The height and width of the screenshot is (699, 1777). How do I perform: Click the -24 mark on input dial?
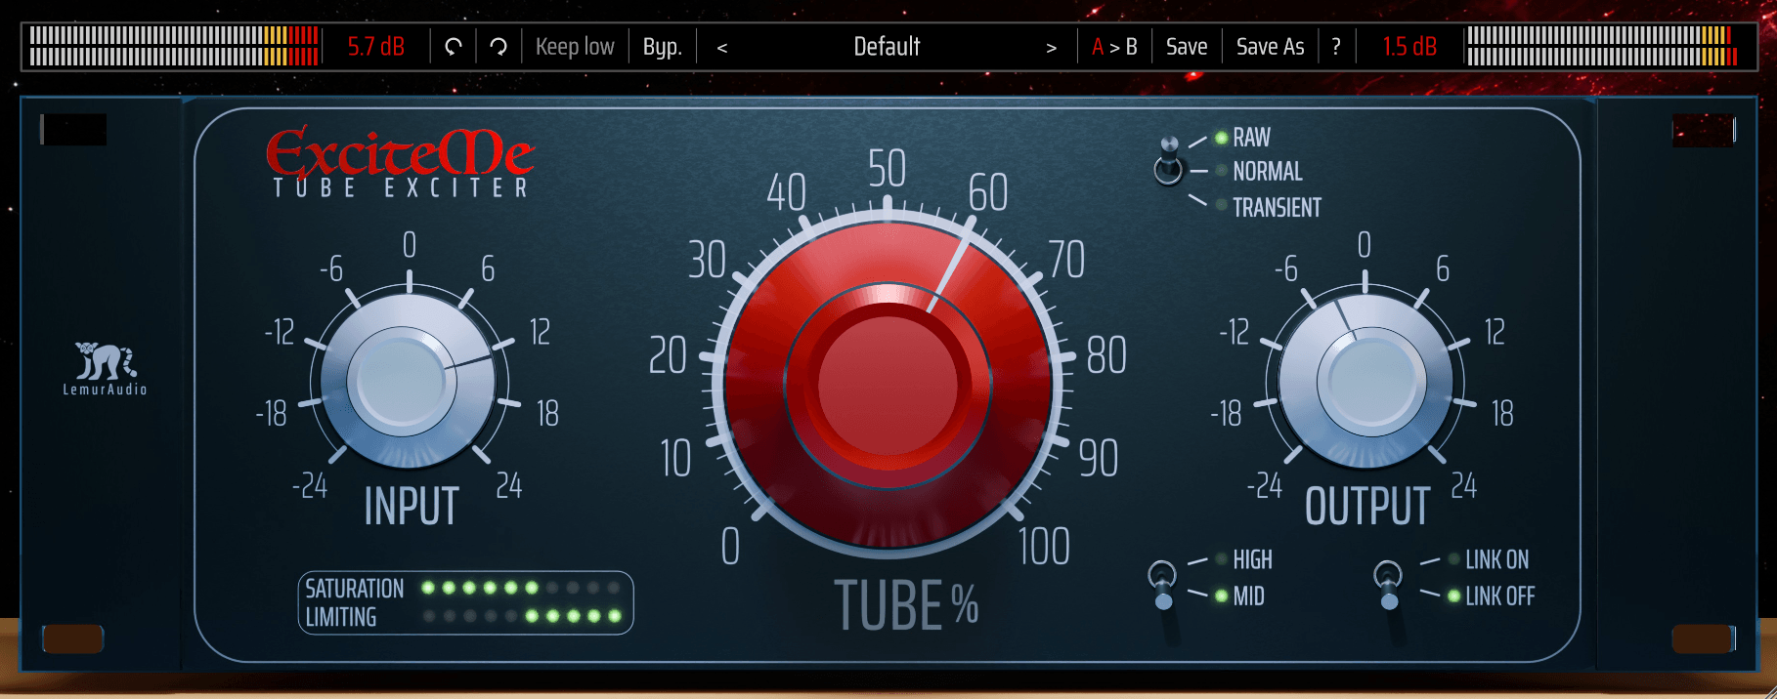pyautogui.click(x=310, y=485)
